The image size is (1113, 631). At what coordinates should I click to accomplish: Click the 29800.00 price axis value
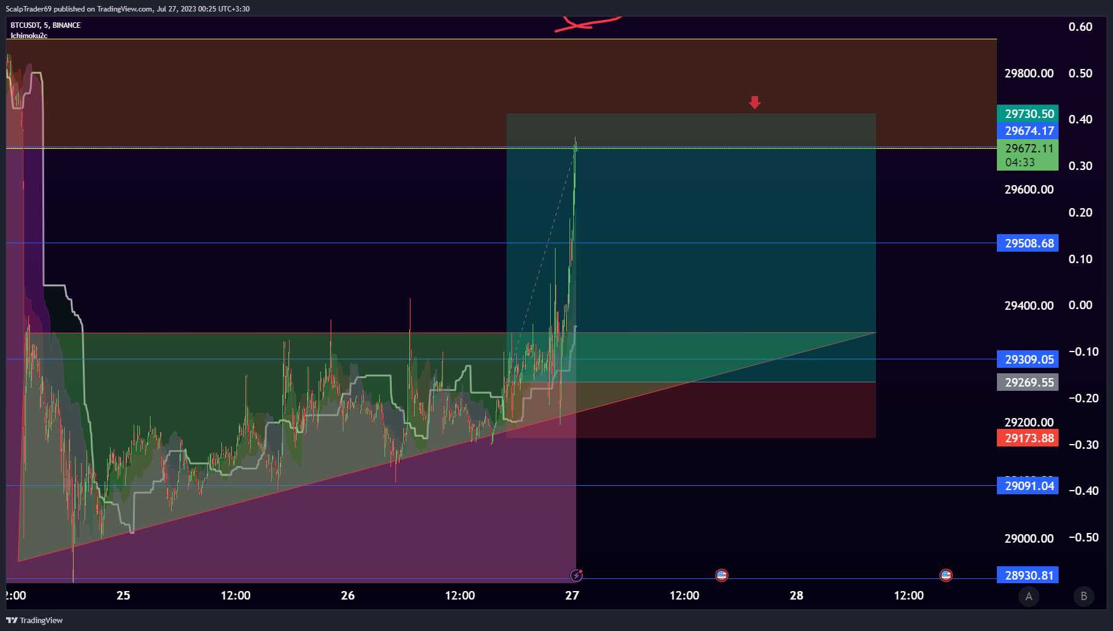(x=1029, y=73)
